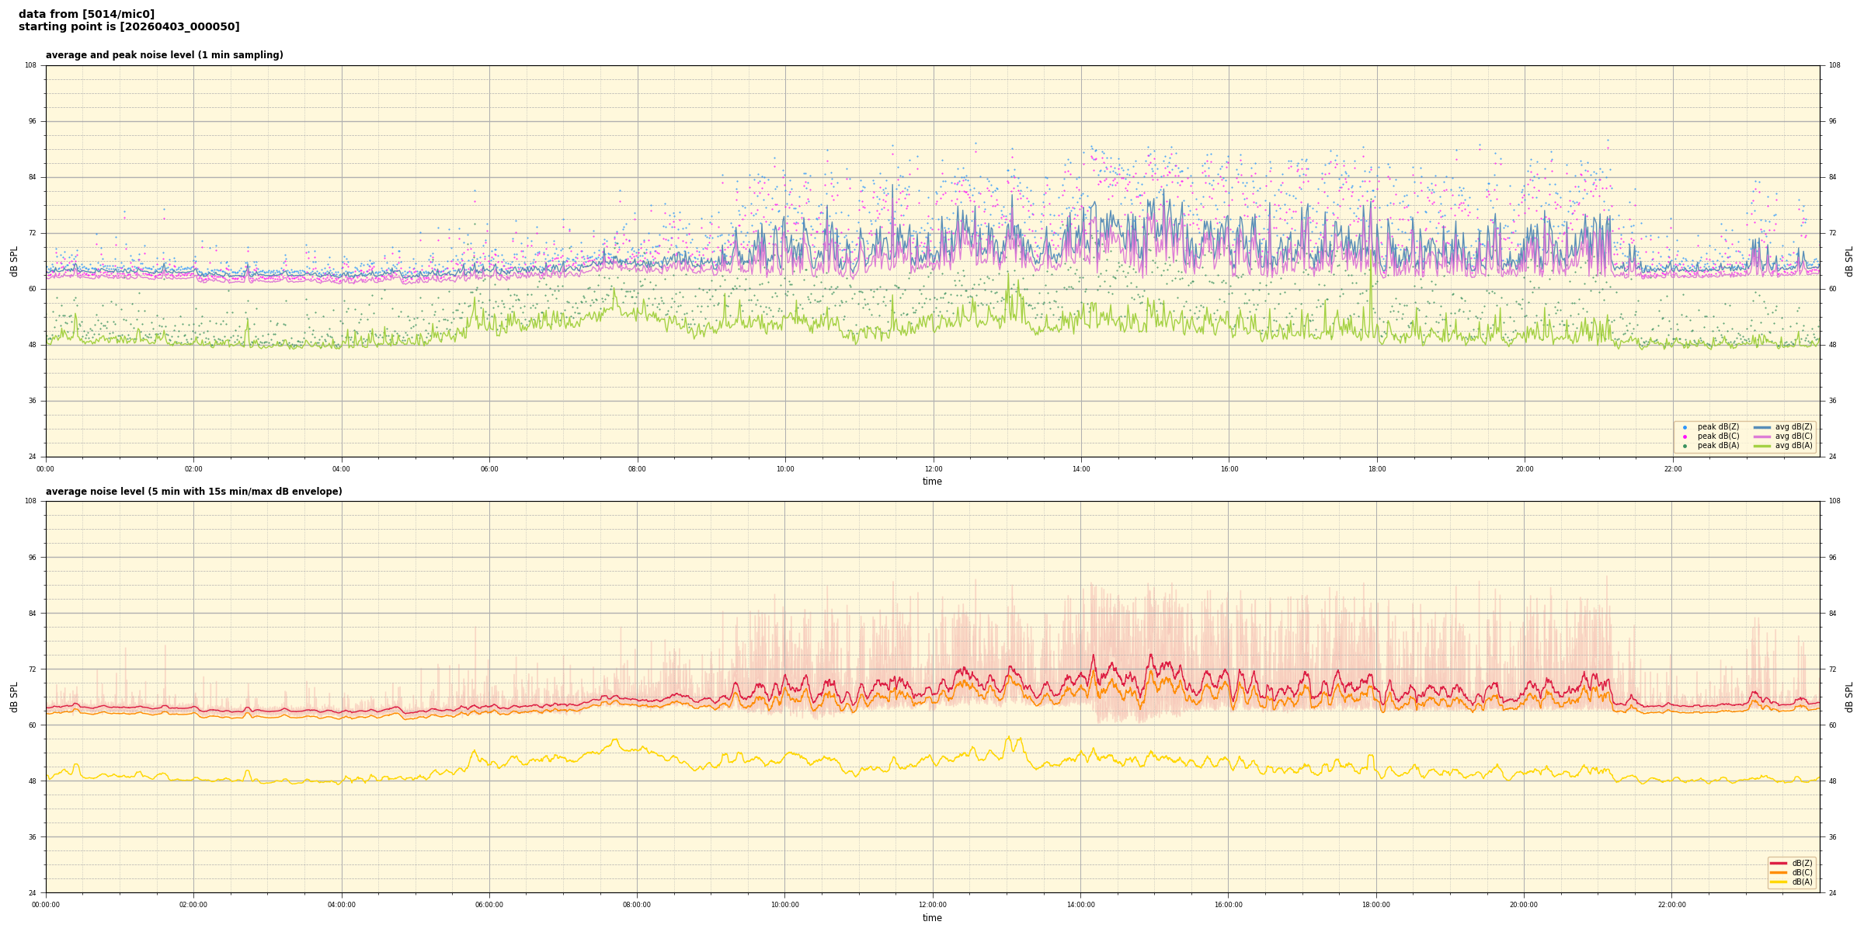Click the 22:00:00 tick on lower time axis
Screen dimensions: 1864x932
pyautogui.click(x=1672, y=905)
